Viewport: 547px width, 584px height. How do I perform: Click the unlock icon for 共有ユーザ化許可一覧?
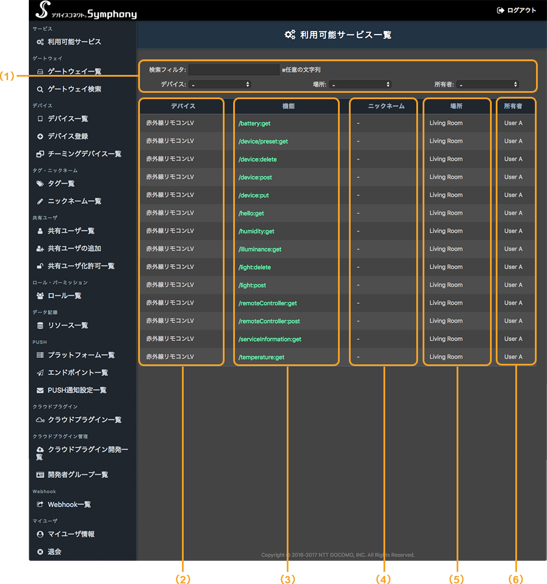coord(40,266)
